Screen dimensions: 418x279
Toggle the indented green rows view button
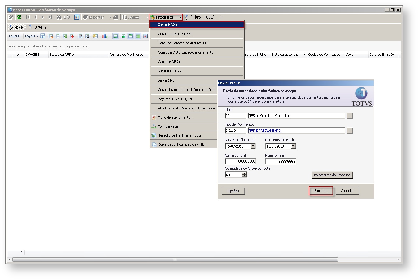pyautogui.click(x=123, y=36)
